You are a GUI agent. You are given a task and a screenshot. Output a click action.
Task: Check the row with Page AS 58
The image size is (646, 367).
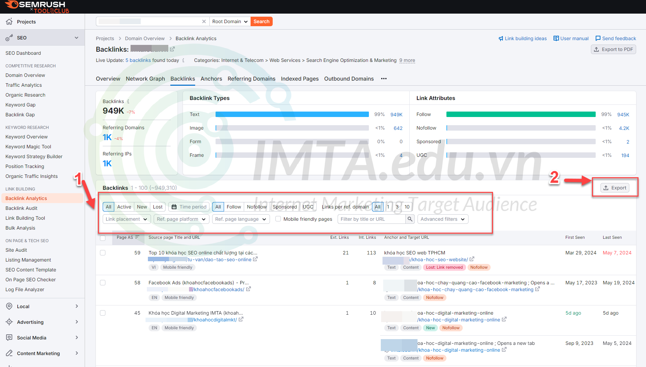coord(103,283)
